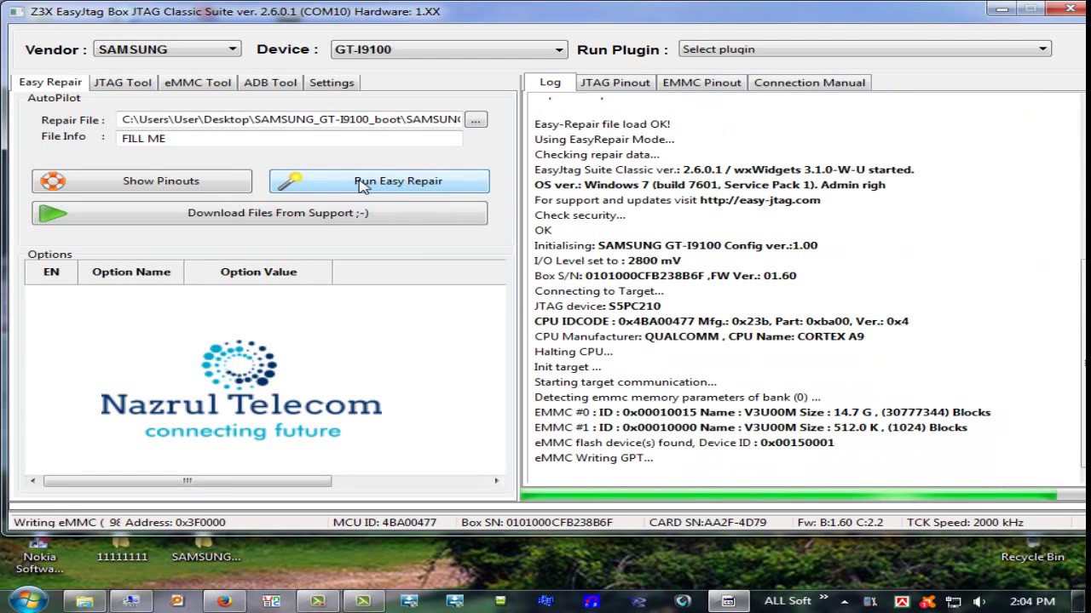Click Download Files From Support button
Image resolution: width=1091 pixels, height=613 pixels.
click(260, 213)
